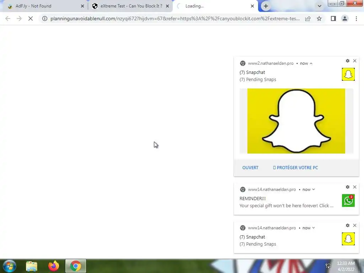364x273 pixels.
Task: Launch Firefox from the taskbar
Action: 54,266
